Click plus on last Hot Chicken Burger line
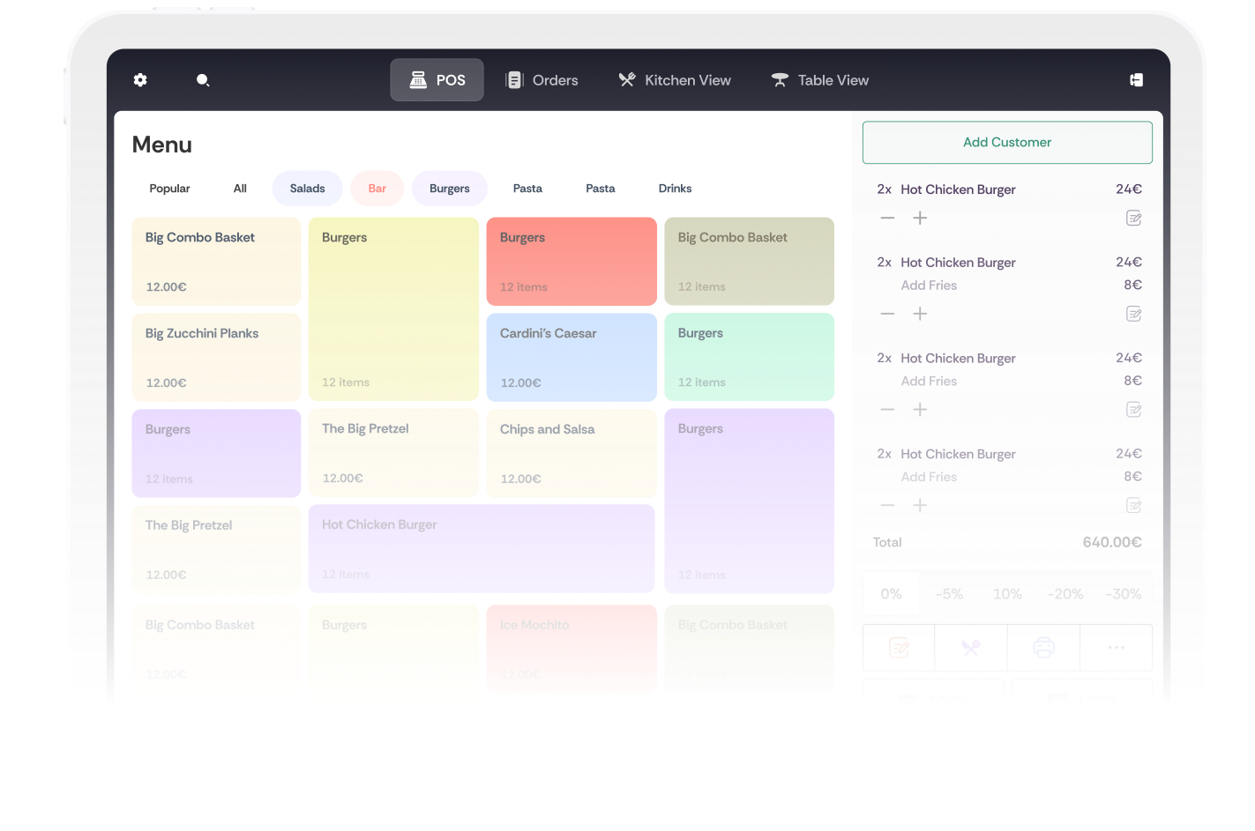 point(920,505)
